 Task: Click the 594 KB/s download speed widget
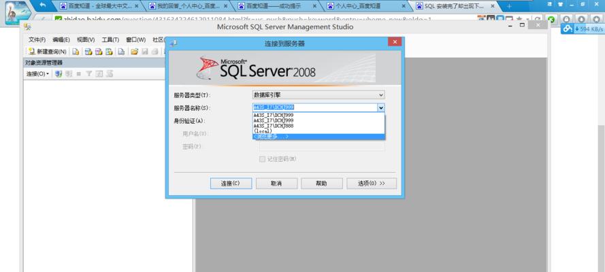pos(583,29)
